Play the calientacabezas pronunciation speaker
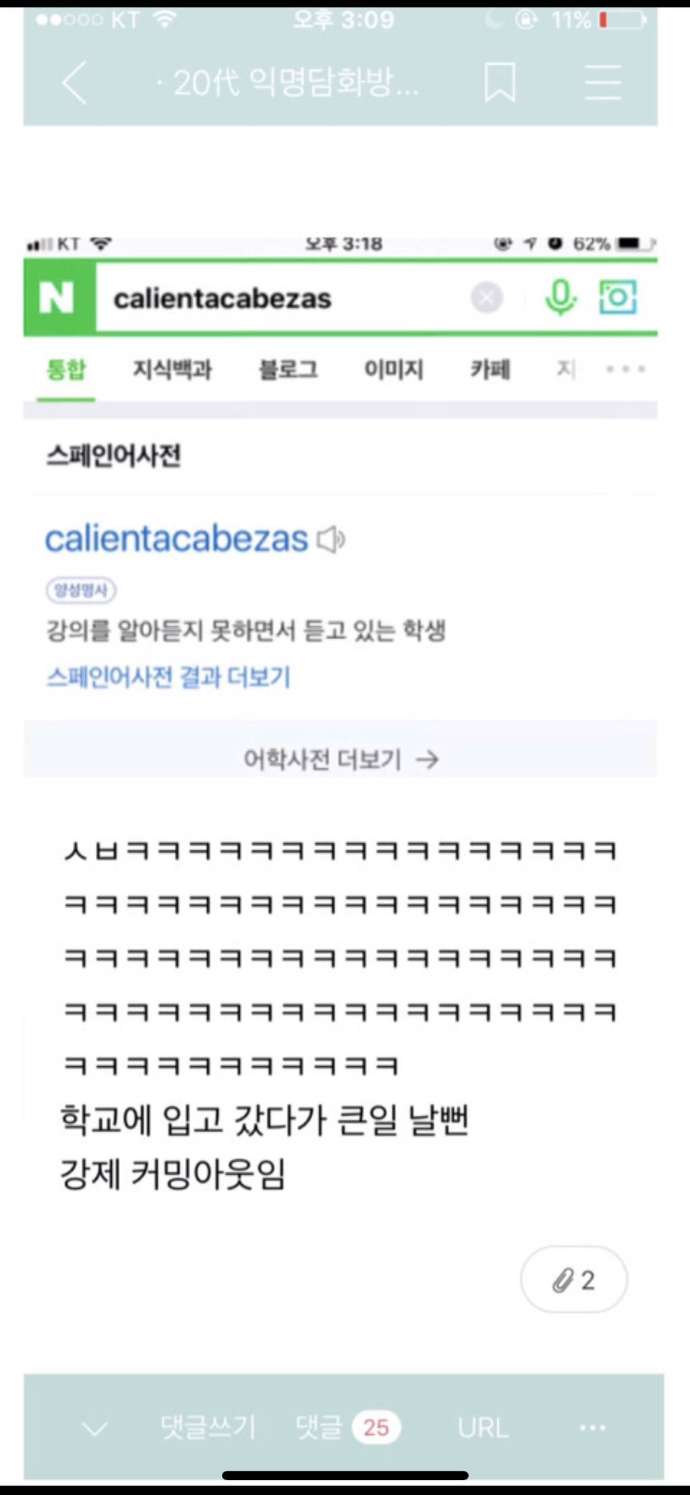The image size is (690, 1495). pos(331,539)
